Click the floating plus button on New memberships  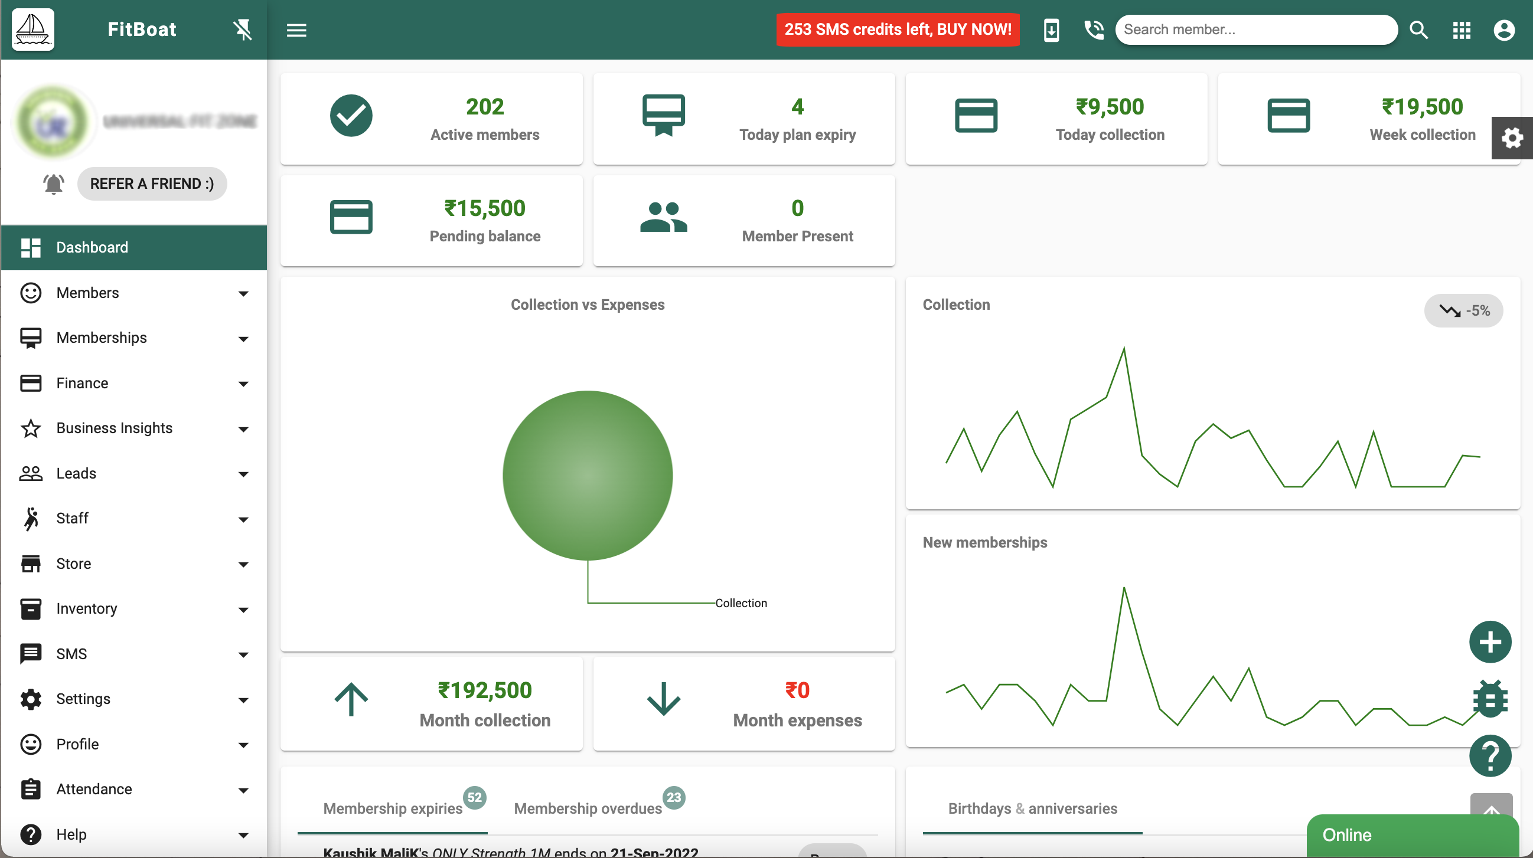tap(1490, 642)
